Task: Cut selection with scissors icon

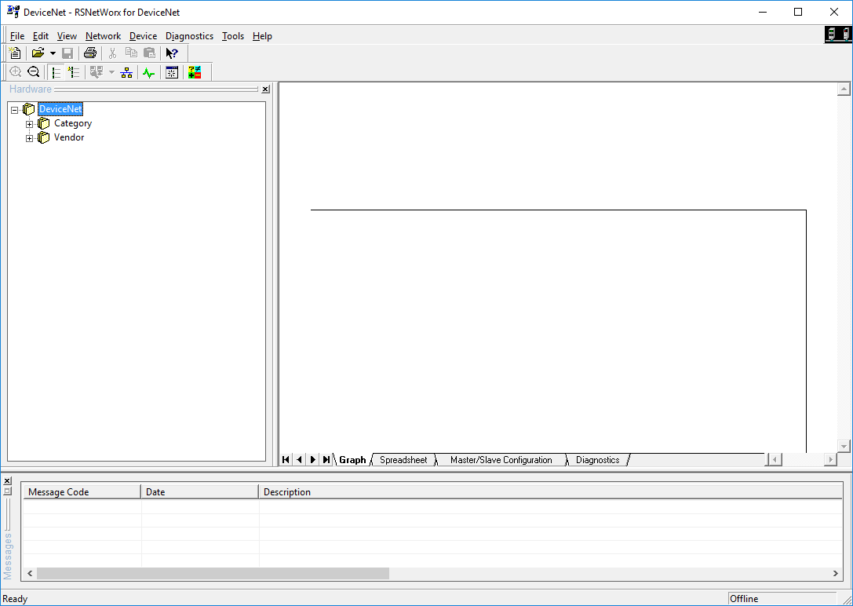Action: 113,53
